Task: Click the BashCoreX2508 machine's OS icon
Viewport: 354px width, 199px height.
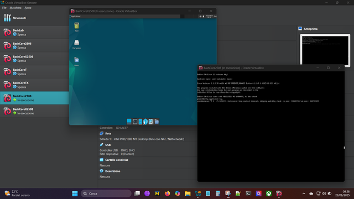Action: 7,111
